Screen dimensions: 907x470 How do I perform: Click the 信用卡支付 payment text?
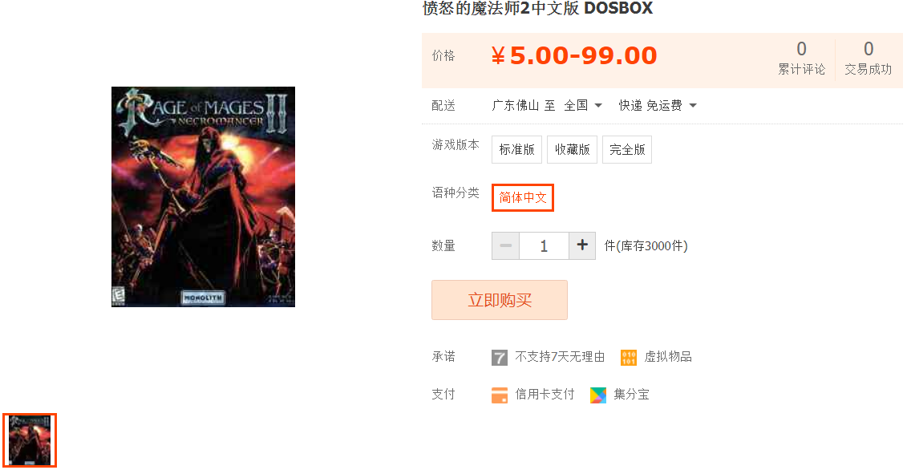pyautogui.click(x=545, y=395)
